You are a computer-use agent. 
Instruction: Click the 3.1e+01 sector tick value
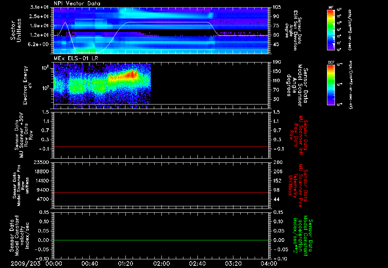pyautogui.click(x=39, y=7)
